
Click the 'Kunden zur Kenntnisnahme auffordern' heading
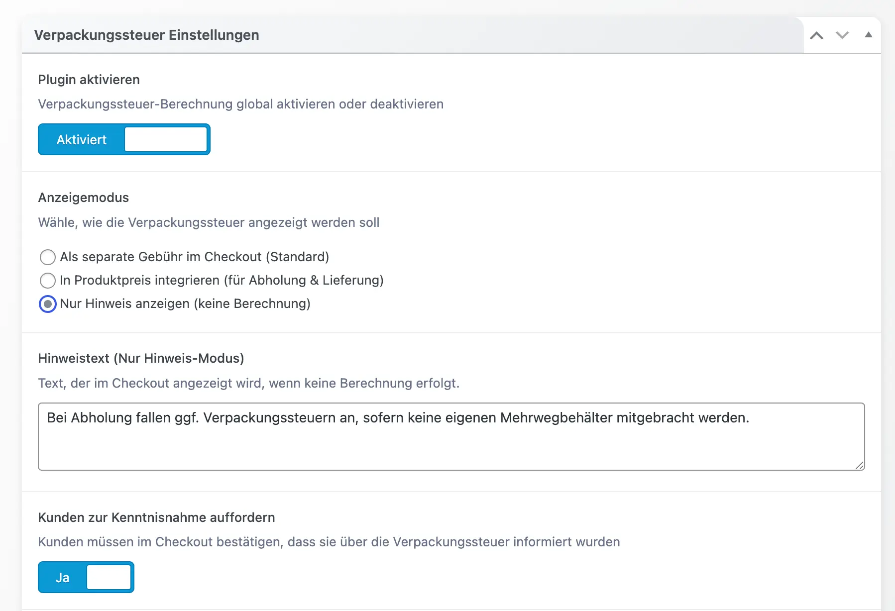pos(156,517)
